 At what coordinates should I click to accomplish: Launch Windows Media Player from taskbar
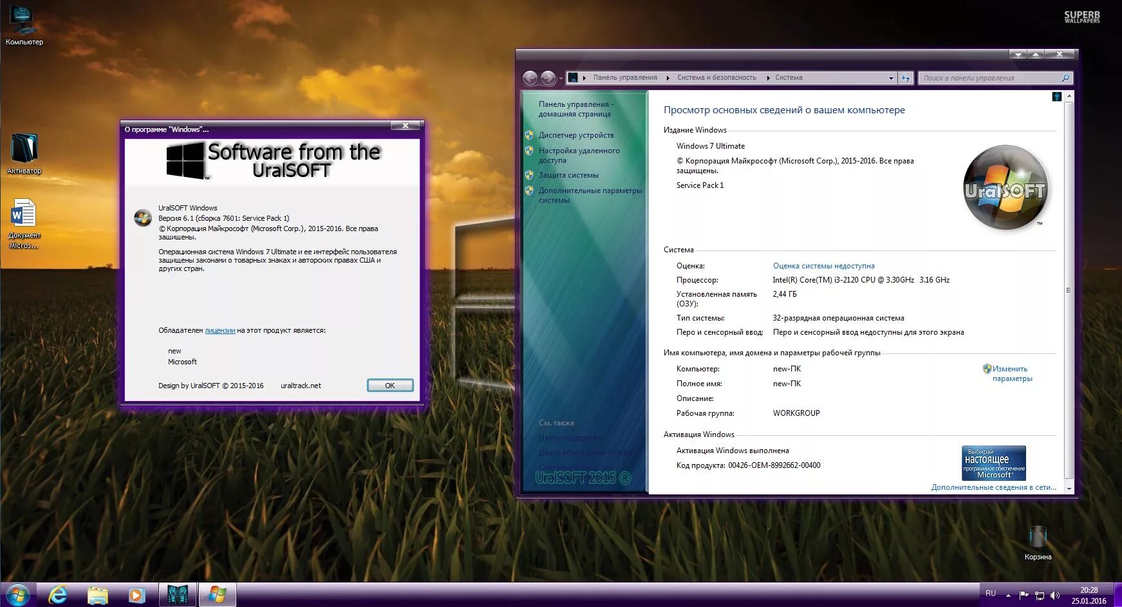[136, 595]
